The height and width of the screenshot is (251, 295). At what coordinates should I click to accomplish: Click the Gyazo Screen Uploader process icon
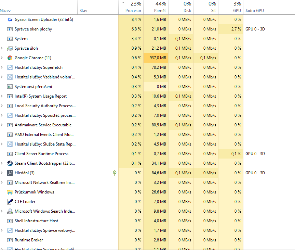coord(10,20)
